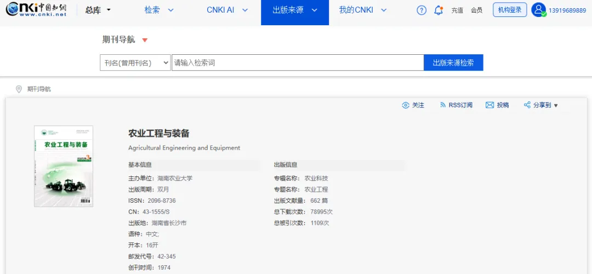Image resolution: width=592 pixels, height=274 pixels.
Task: Click the 农业工程 topic name
Action: click(x=316, y=190)
